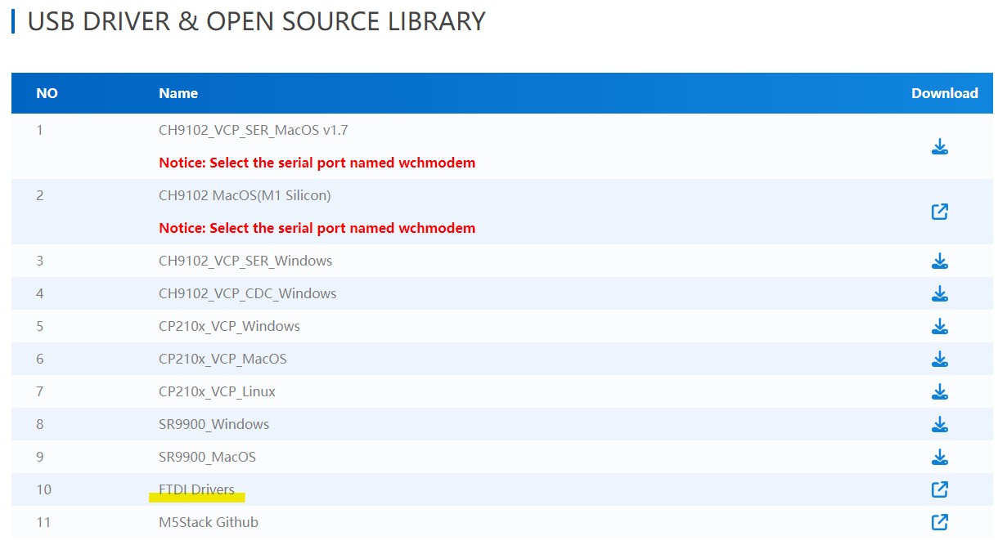Download CP210x_VCP_MacOS driver
This screenshot has height=554, width=1007.
point(940,360)
